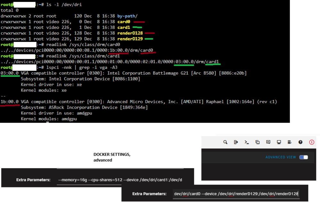Click renderD128 in the directory listing
This screenshot has height=205, width=320.
pyautogui.click(x=130, y=33)
